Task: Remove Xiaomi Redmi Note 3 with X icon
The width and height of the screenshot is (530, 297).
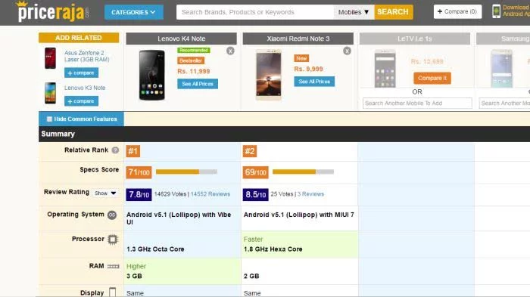Action: (x=347, y=51)
